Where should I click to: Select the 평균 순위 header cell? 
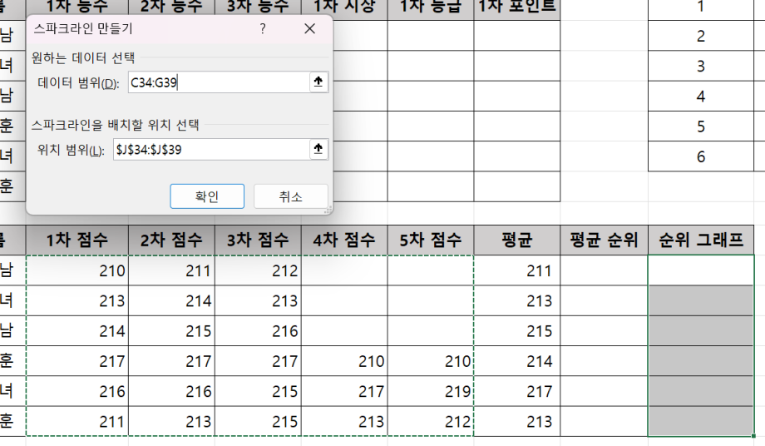604,240
